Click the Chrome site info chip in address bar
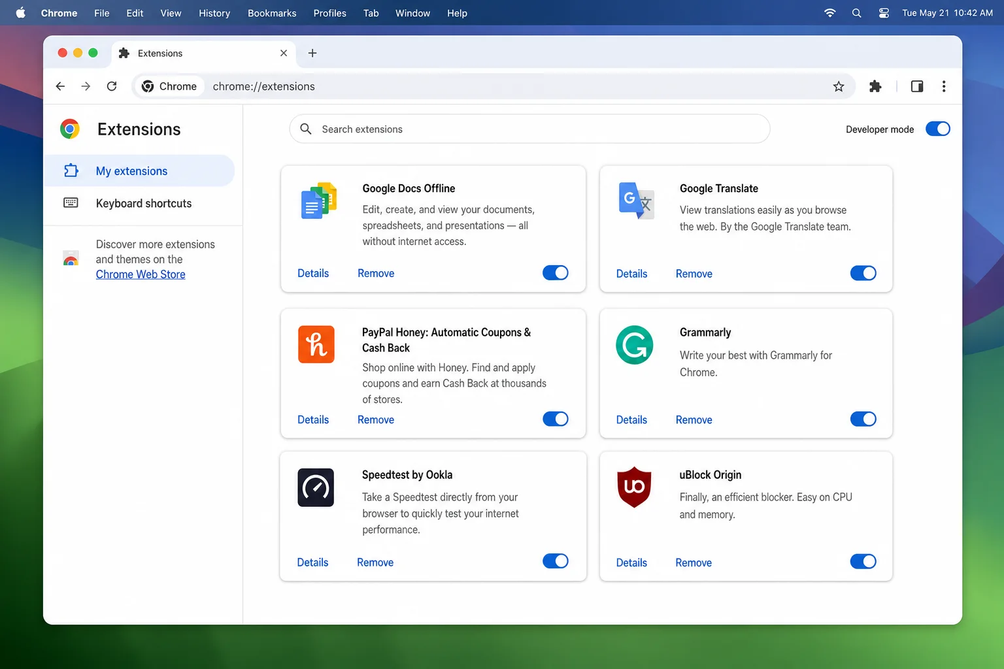 (x=169, y=86)
